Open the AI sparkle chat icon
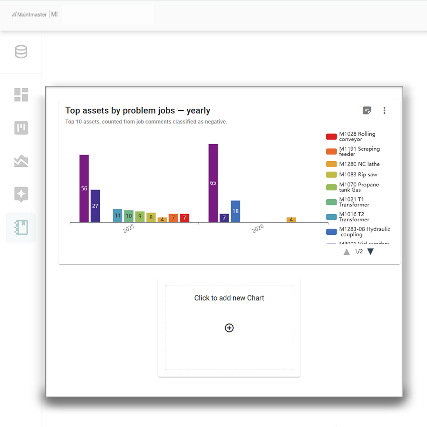 click(21, 194)
